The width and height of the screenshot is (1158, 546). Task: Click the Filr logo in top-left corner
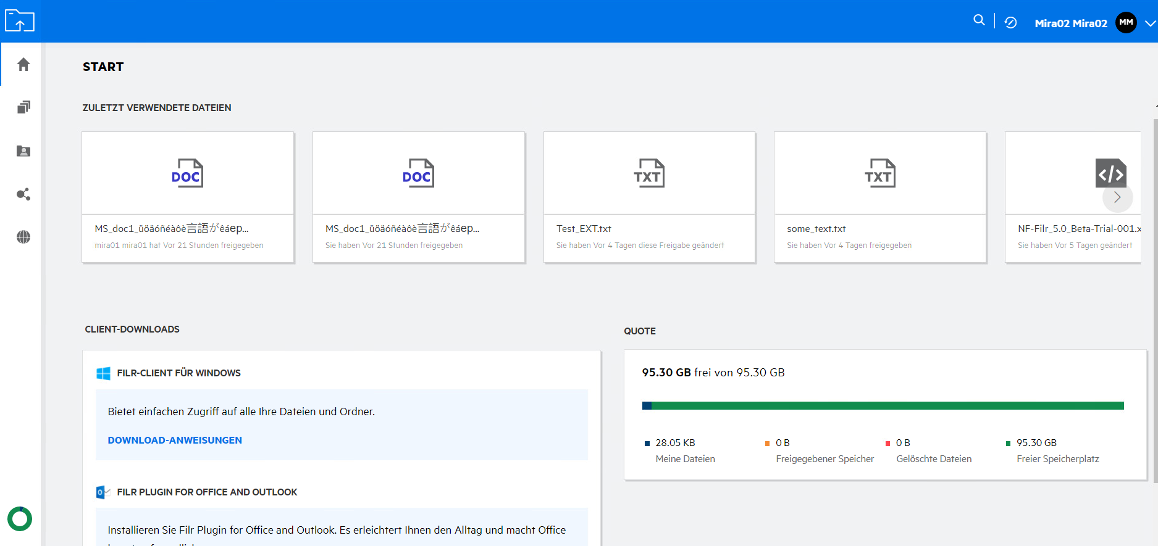(x=20, y=21)
